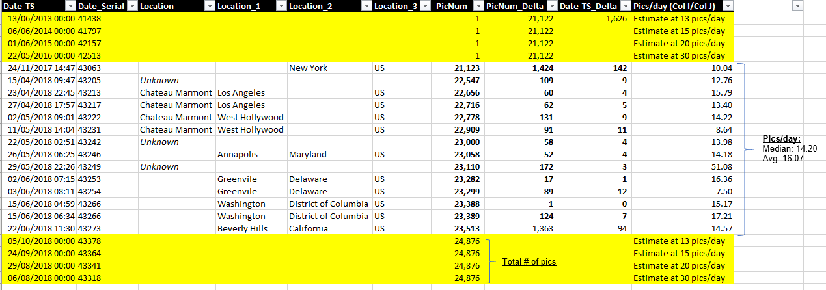Select the California cell
Screen dimensions: 826x290
point(329,229)
